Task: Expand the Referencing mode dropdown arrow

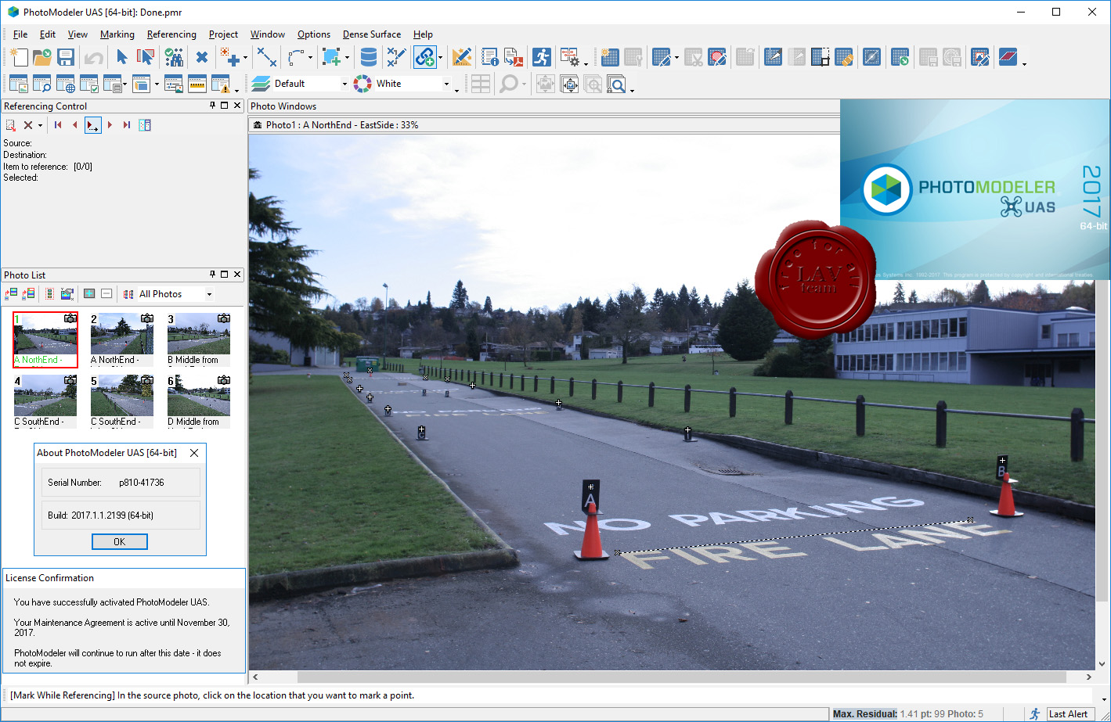Action: tap(441, 58)
